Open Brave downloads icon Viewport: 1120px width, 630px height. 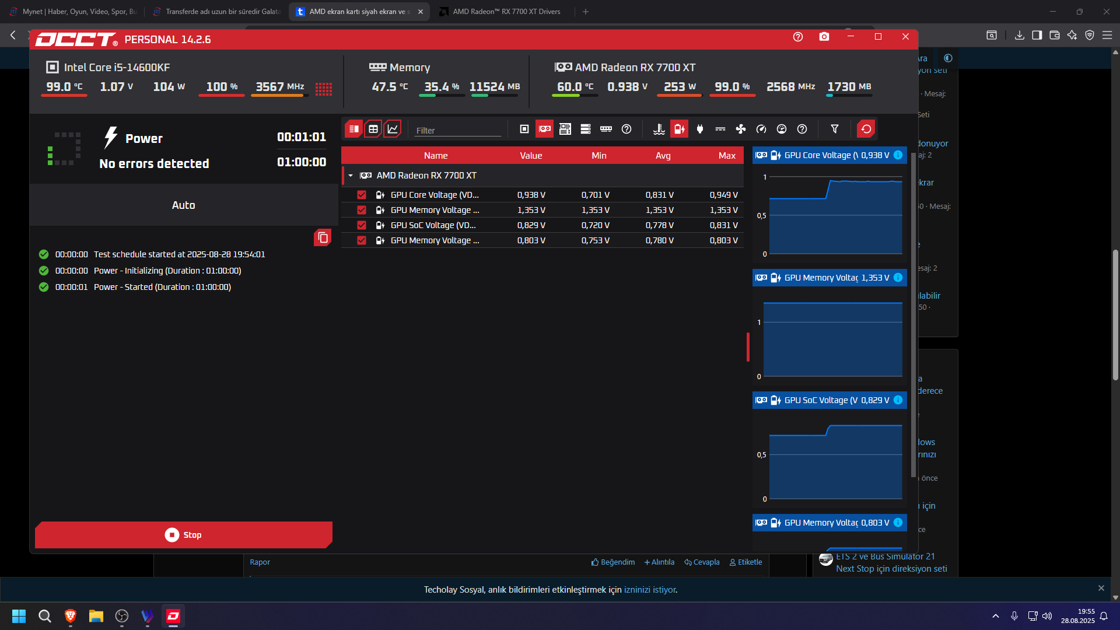(1019, 35)
